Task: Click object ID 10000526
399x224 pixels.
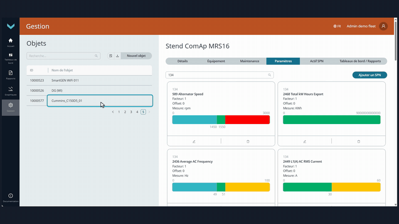Action: pos(37,90)
